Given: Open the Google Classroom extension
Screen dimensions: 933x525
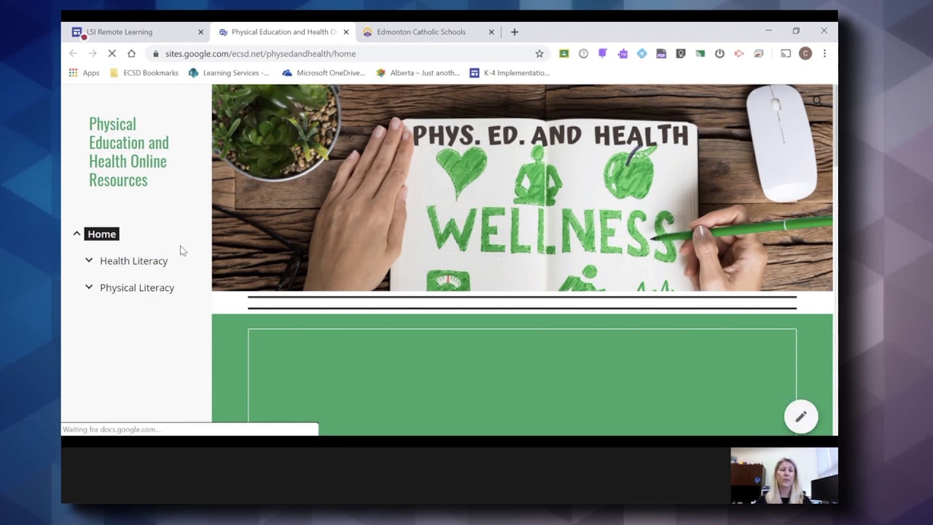Looking at the screenshot, I should tap(563, 53).
